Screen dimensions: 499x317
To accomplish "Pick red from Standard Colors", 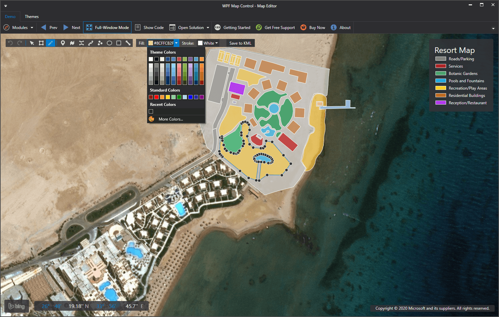I will click(157, 97).
